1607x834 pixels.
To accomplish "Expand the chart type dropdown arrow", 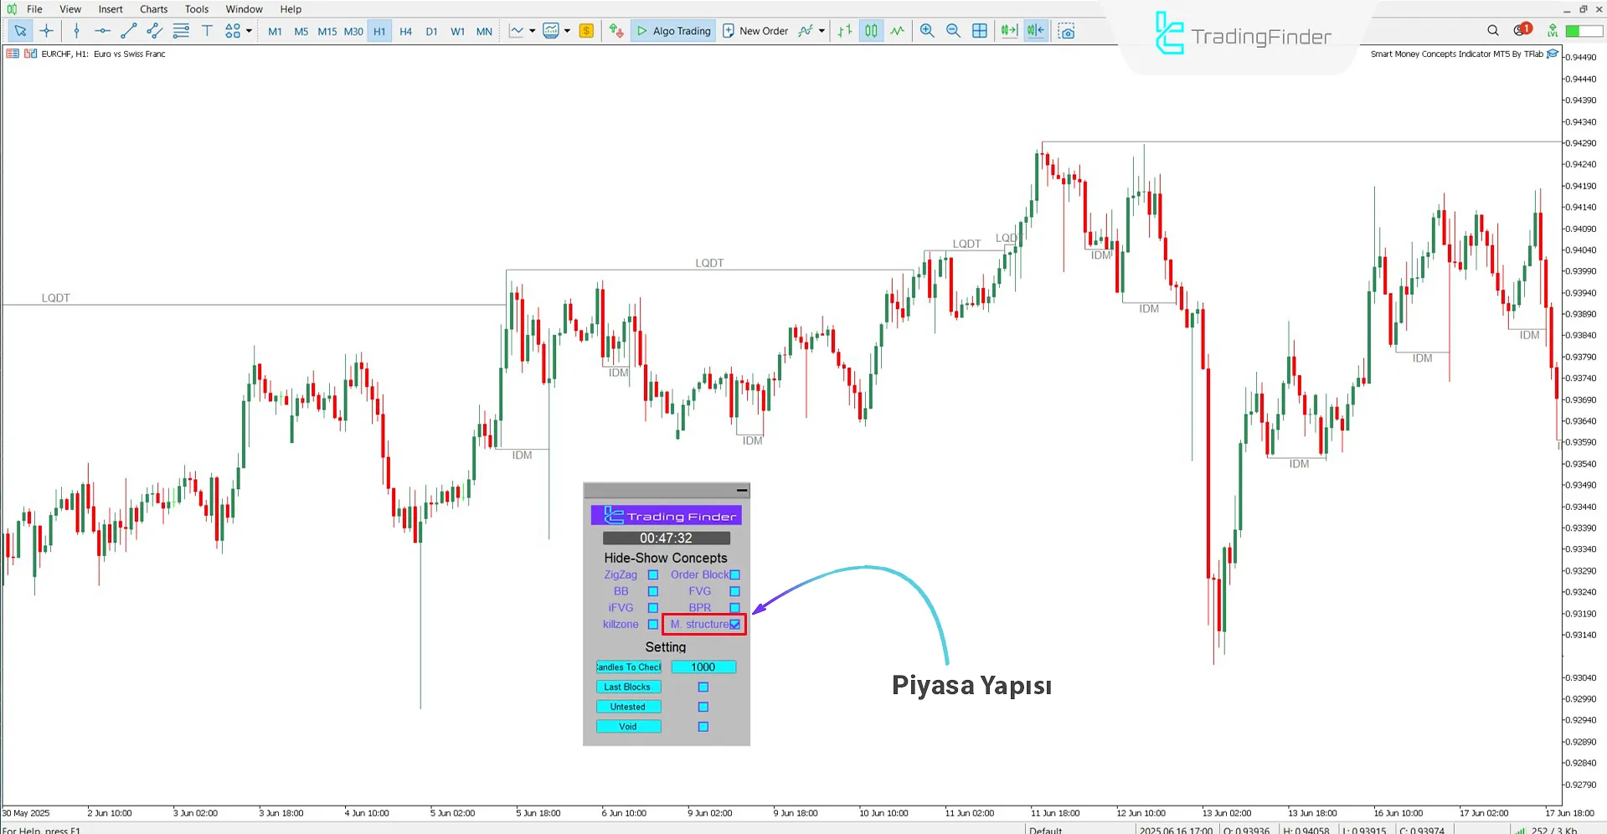I will pyautogui.click(x=532, y=31).
